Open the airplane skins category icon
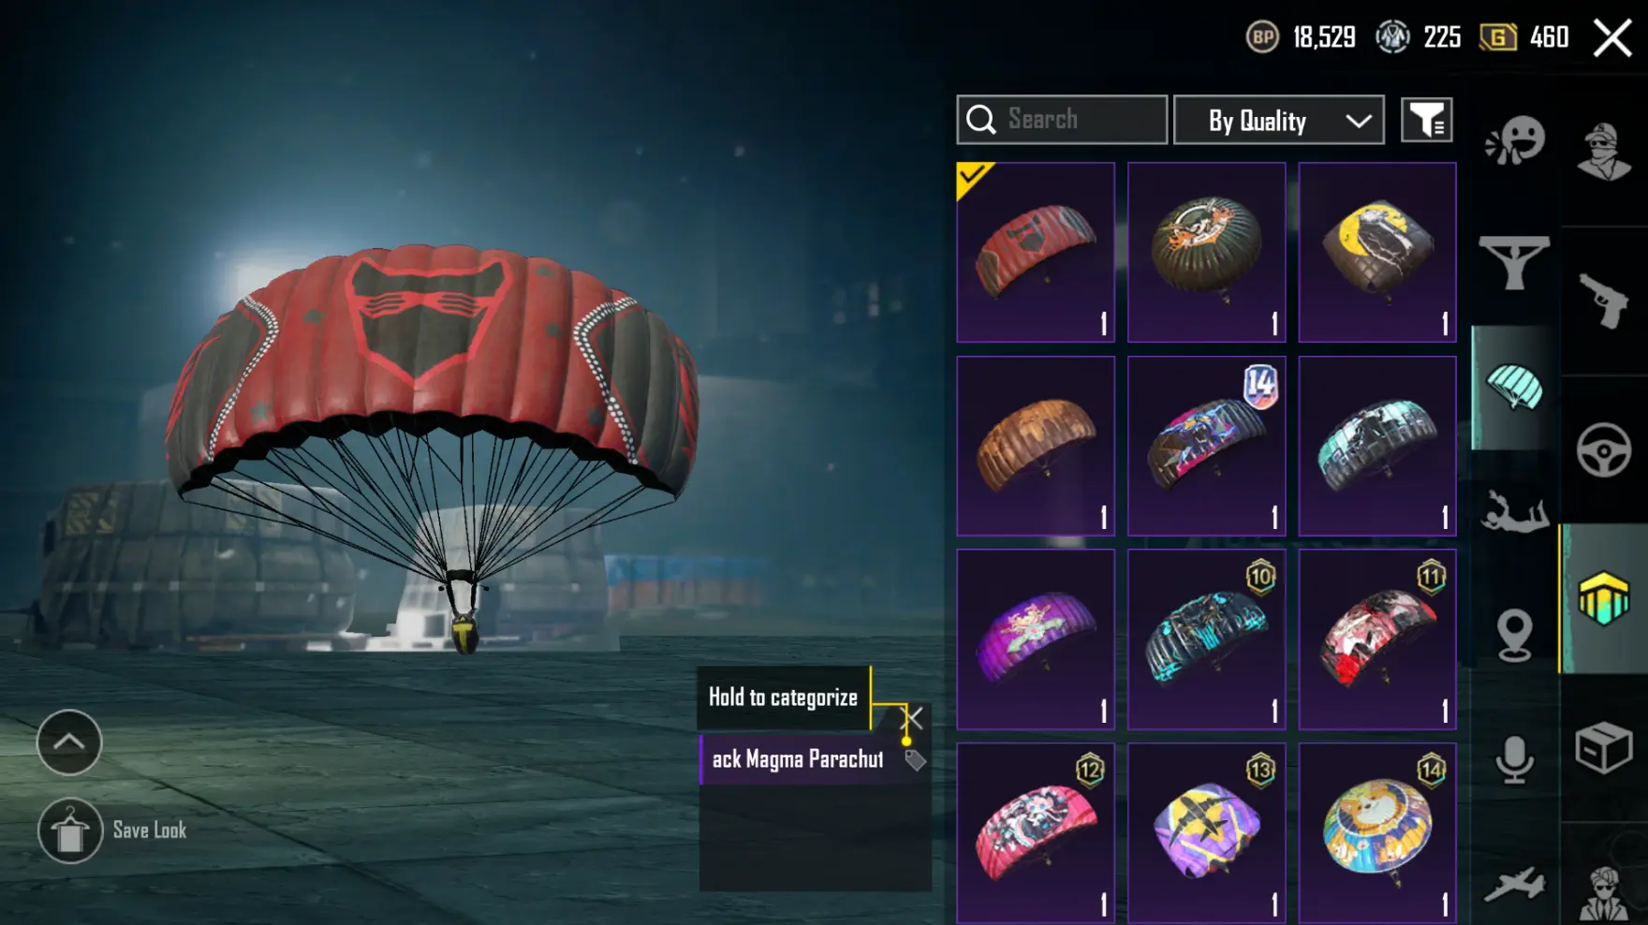The width and height of the screenshot is (1648, 925). 1514,883
